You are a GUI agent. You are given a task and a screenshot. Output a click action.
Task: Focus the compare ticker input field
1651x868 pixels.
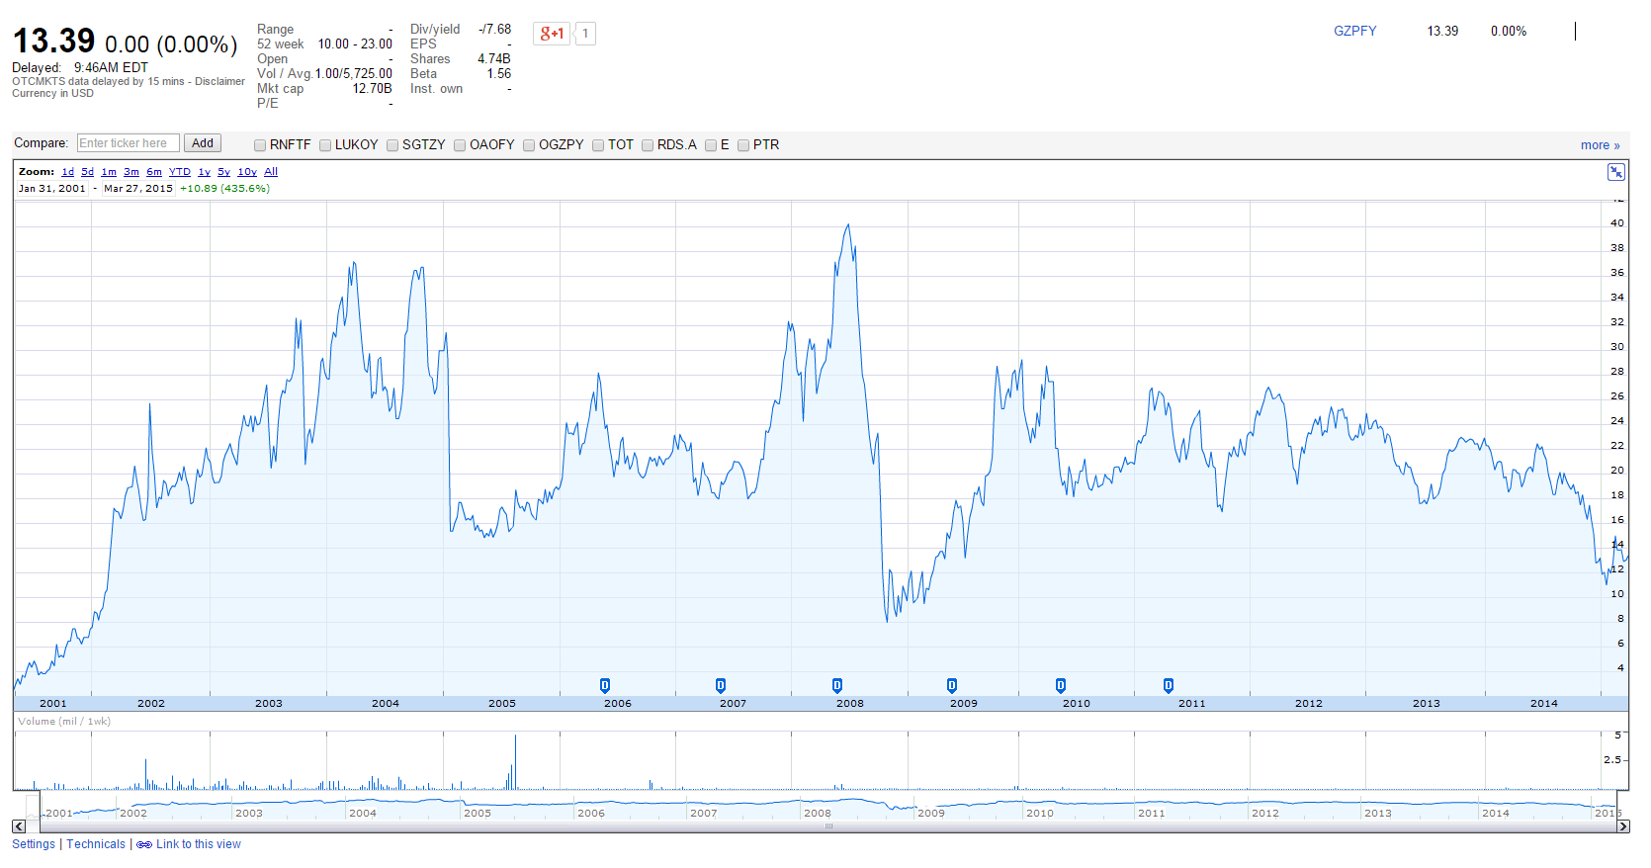pos(129,143)
